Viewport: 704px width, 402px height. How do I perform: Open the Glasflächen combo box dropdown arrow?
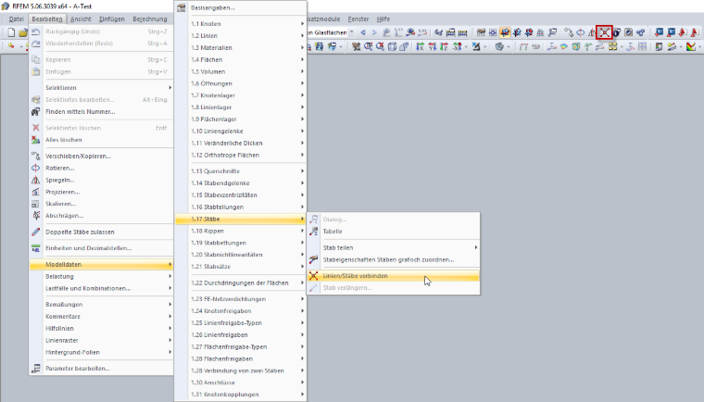coord(352,32)
